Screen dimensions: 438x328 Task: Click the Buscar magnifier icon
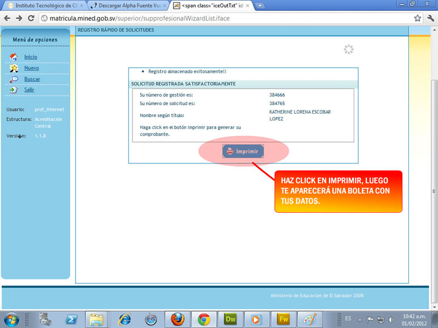click(x=14, y=79)
